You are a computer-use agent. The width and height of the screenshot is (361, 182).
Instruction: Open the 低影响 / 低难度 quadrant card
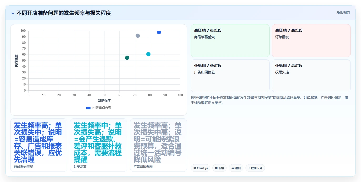230,76
